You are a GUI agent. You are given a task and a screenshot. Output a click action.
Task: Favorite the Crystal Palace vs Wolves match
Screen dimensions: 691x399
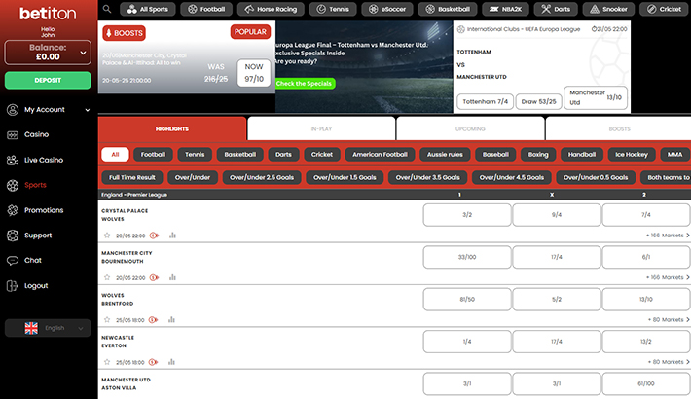click(x=107, y=236)
